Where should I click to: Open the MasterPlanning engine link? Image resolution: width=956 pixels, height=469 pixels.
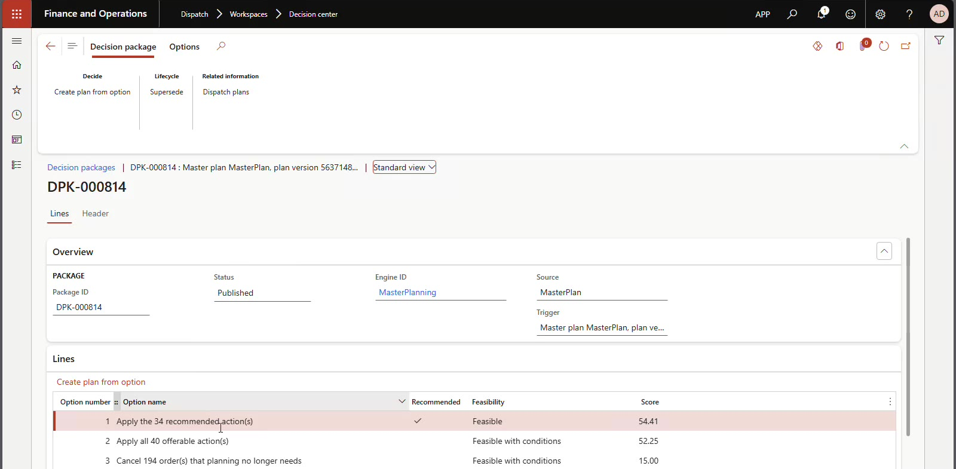pyautogui.click(x=407, y=292)
